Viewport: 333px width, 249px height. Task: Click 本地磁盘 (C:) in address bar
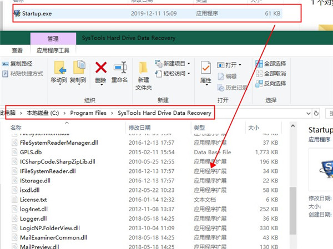point(43,113)
